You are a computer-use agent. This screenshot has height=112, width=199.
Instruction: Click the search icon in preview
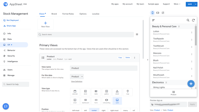(x=188, y=20)
